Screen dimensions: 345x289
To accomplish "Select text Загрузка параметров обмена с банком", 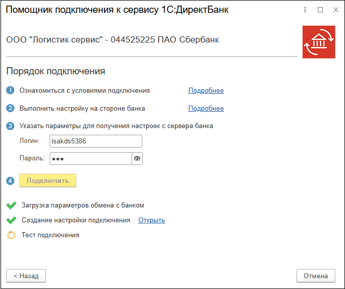I will pos(83,205).
